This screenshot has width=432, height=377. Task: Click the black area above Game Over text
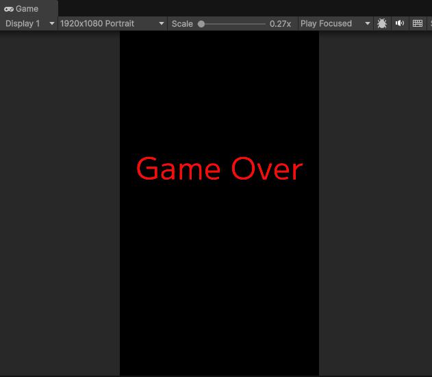[219, 89]
